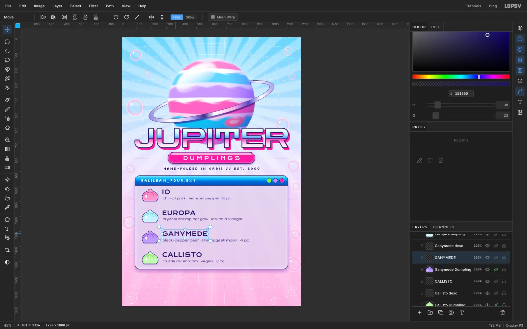Select the Paint Bucket tool
Viewport: 527px width, 329px height.
pyautogui.click(x=7, y=140)
